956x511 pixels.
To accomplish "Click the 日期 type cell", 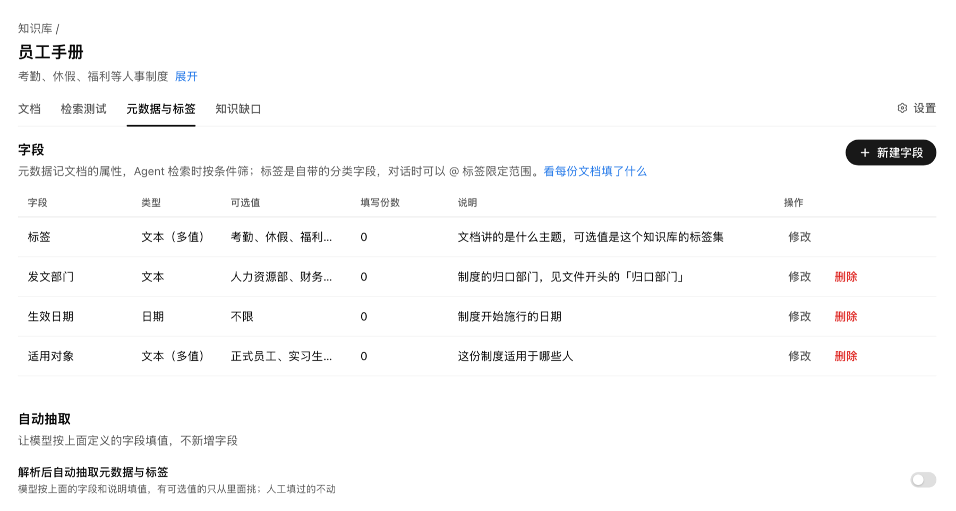I will pyautogui.click(x=153, y=317).
